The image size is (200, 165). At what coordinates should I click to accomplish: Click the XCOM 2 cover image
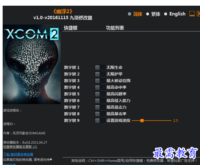[x=32, y=64]
